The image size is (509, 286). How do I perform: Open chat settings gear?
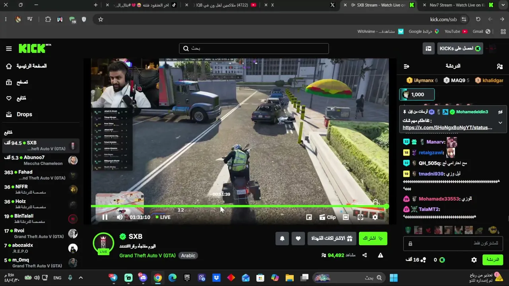(x=474, y=260)
